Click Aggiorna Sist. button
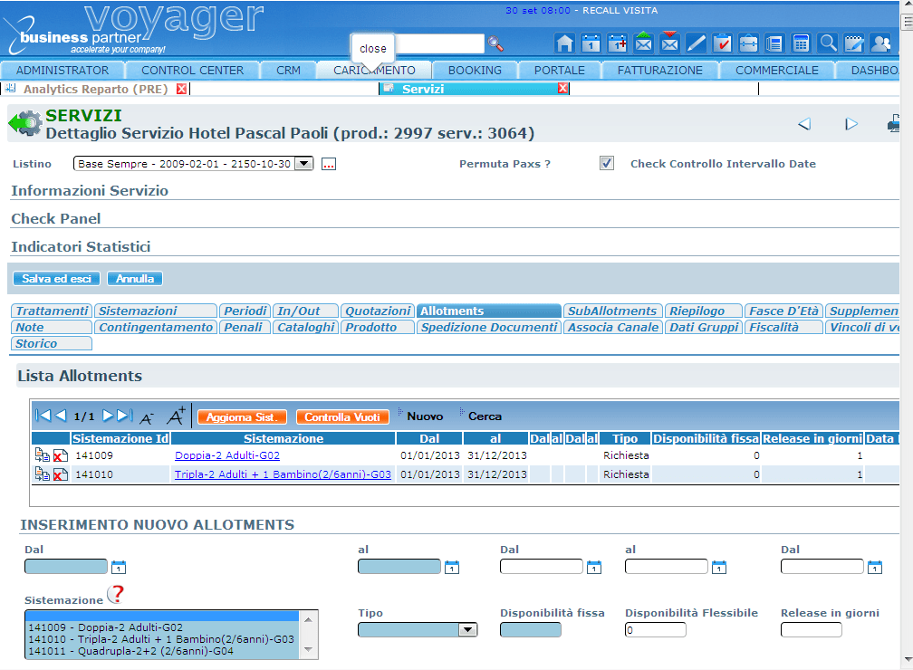Viewport: 913px width, 670px height. (x=242, y=416)
